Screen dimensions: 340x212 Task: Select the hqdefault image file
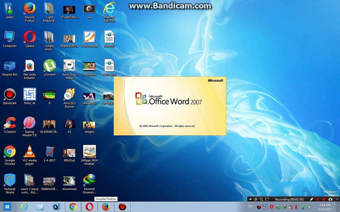(x=89, y=69)
